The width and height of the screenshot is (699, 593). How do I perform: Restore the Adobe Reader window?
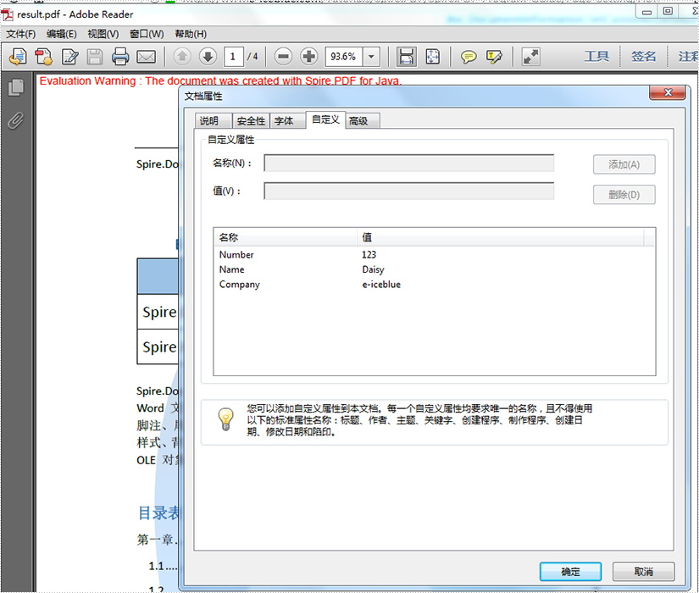pos(668,12)
